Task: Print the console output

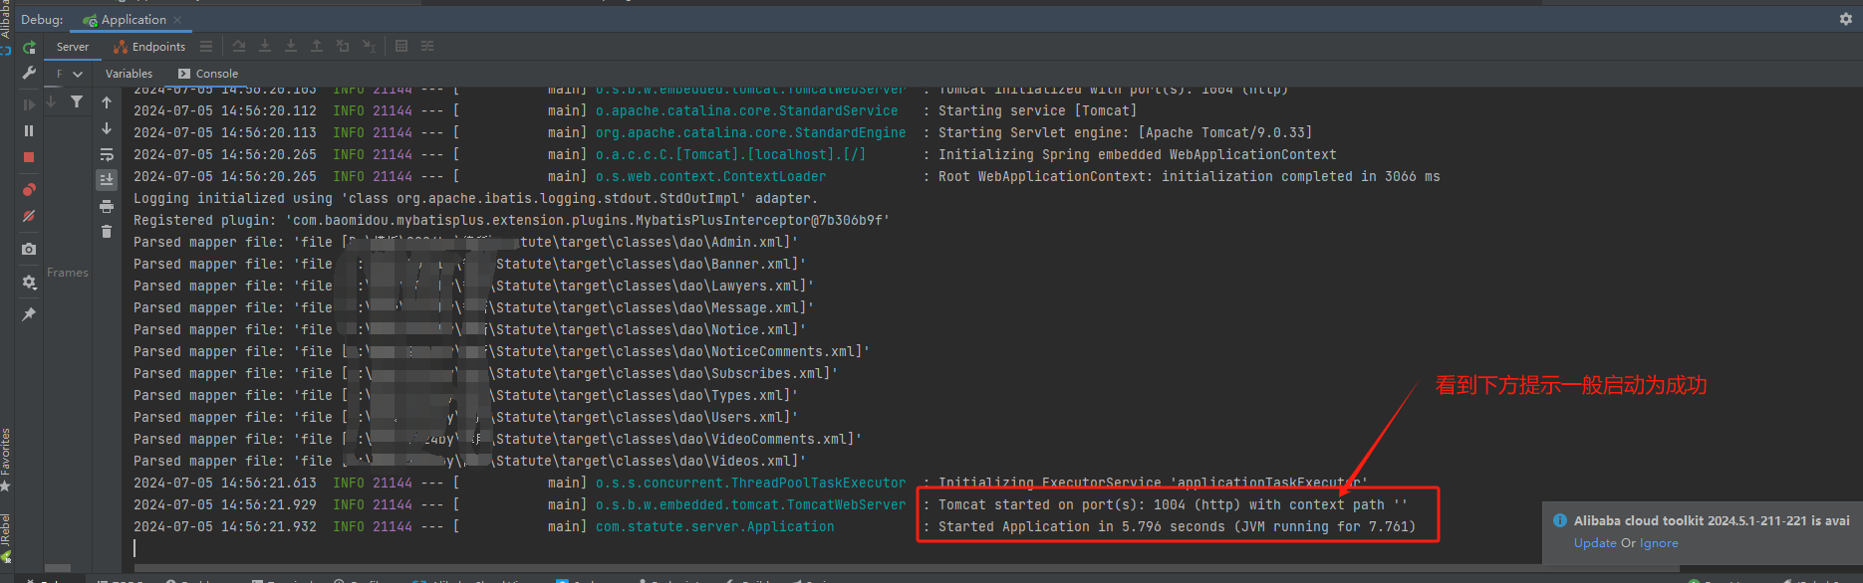Action: [107, 206]
